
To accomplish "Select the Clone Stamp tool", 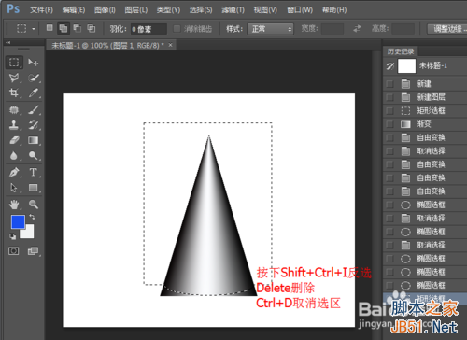I will (14, 125).
